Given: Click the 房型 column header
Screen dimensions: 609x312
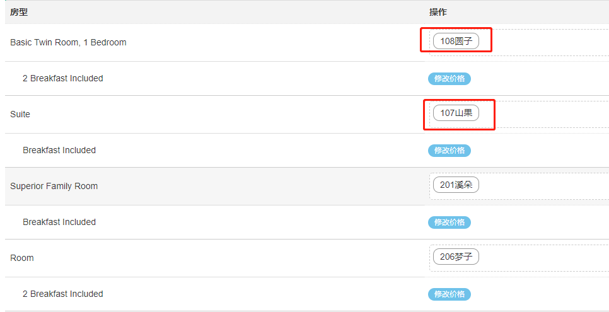Looking at the screenshot, I should pos(19,13).
